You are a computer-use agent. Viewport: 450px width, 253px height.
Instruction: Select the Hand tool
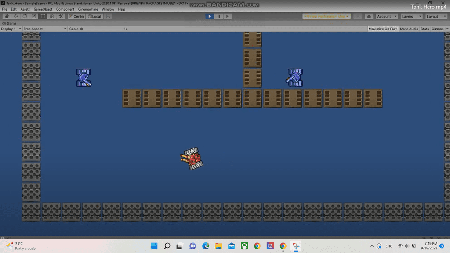(x=7, y=16)
